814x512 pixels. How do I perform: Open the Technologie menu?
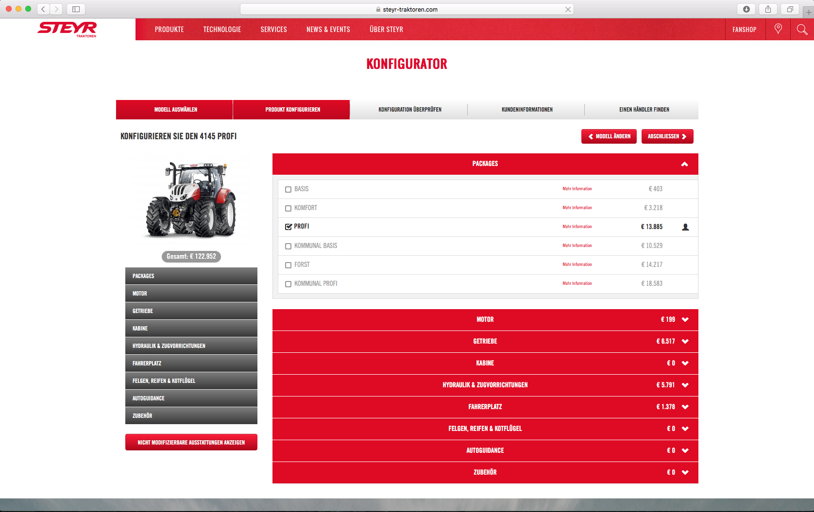222,30
